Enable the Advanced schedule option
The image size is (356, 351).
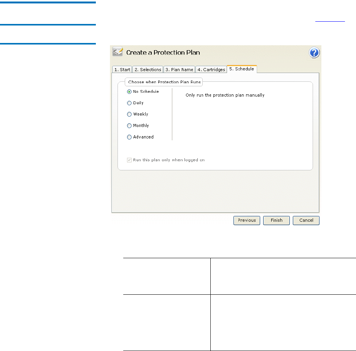pyautogui.click(x=129, y=137)
